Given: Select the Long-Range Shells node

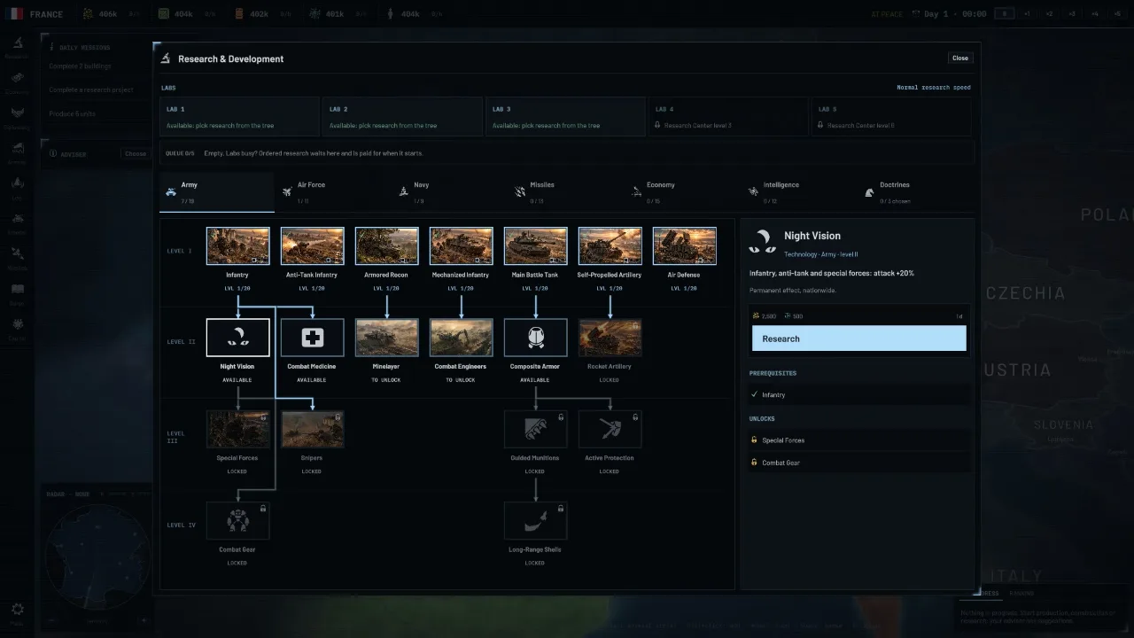Looking at the screenshot, I should [535, 520].
